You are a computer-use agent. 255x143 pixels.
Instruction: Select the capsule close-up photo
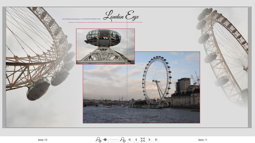pyautogui.click(x=105, y=47)
